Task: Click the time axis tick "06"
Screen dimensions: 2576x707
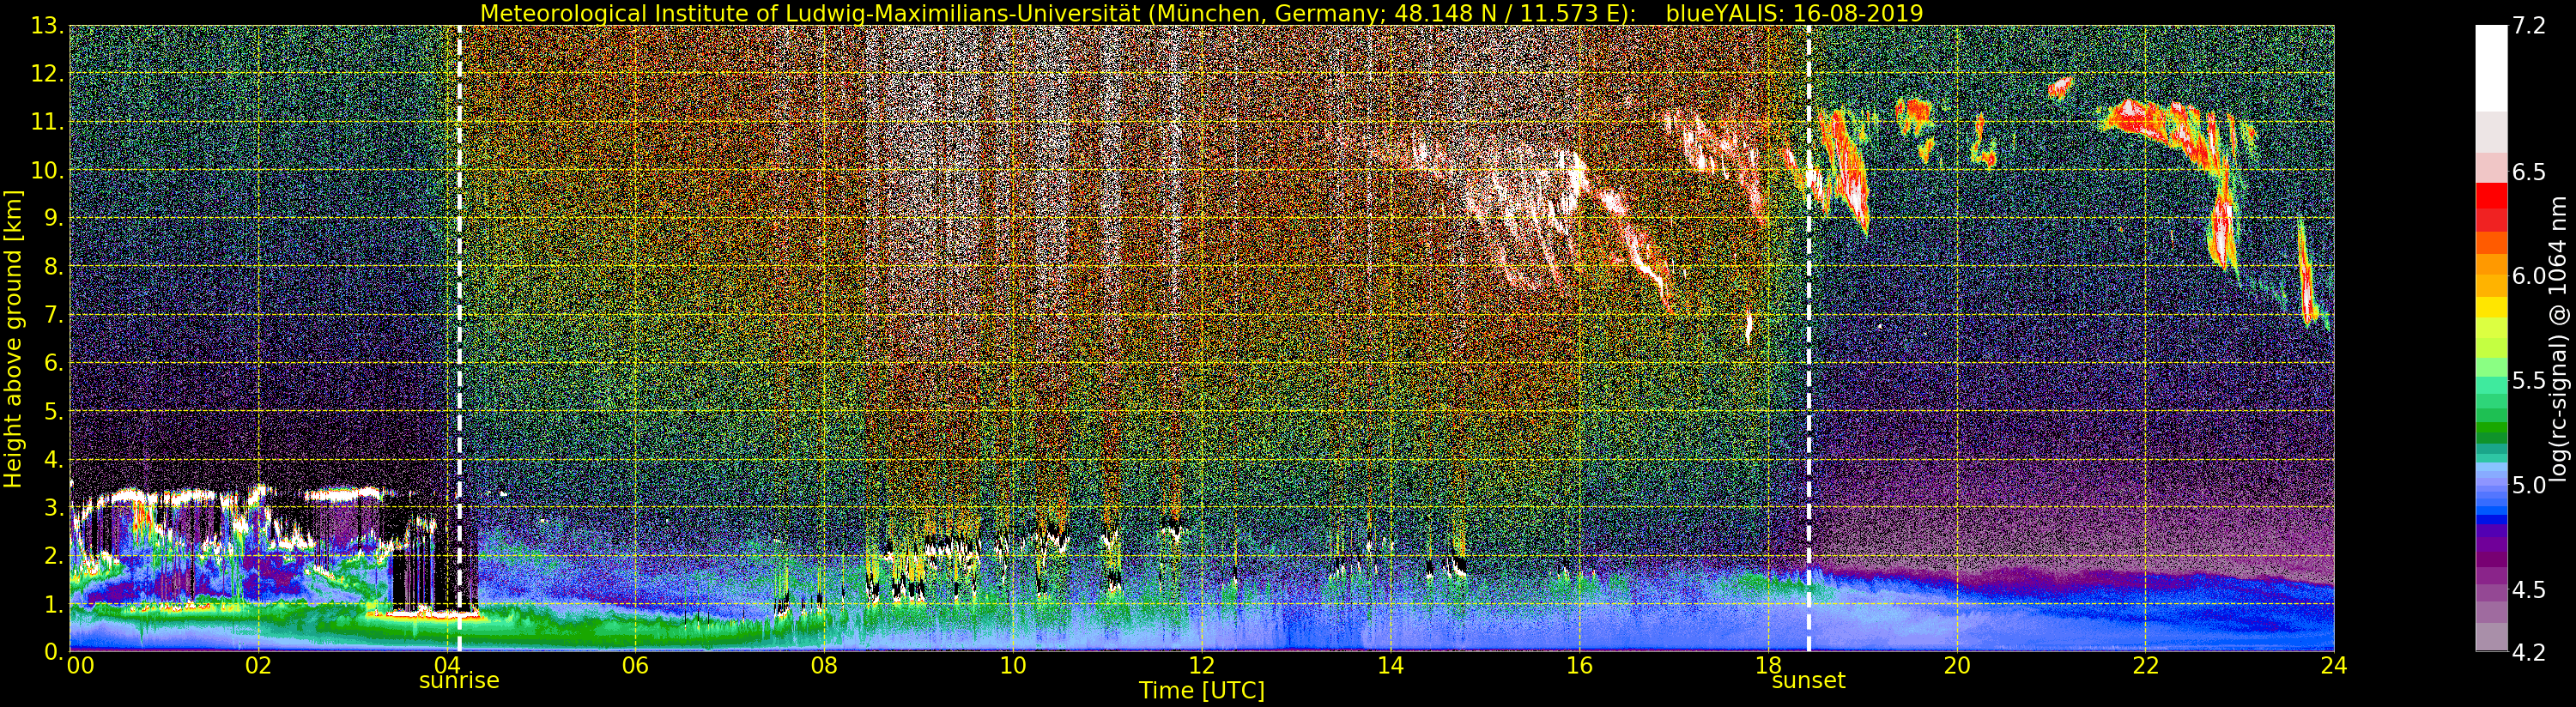Action: [x=635, y=666]
